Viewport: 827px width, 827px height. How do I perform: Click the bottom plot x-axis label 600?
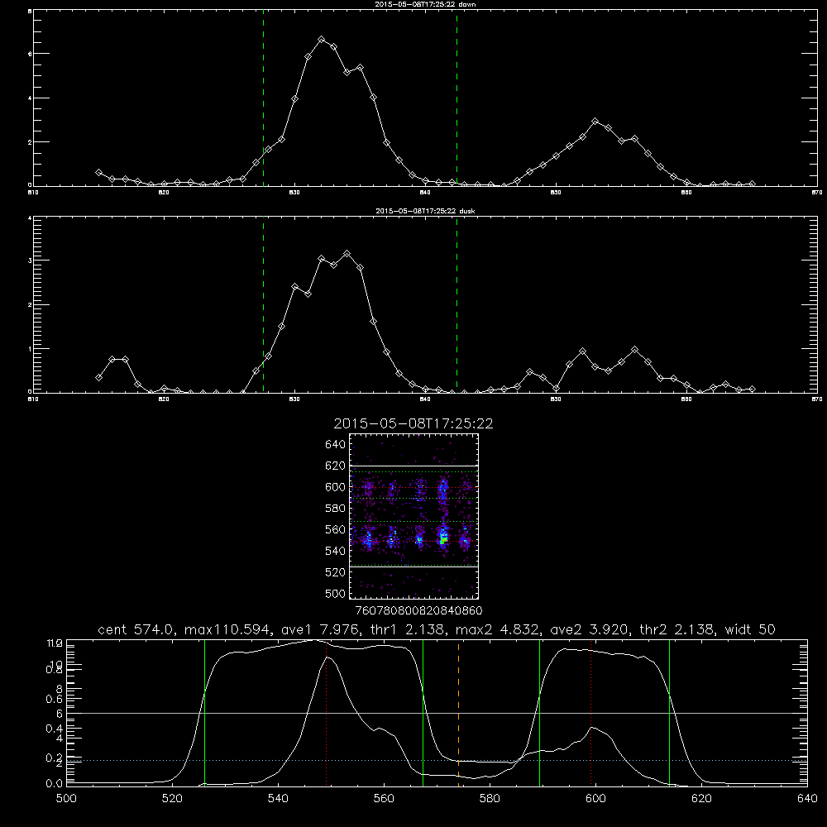tap(595, 799)
